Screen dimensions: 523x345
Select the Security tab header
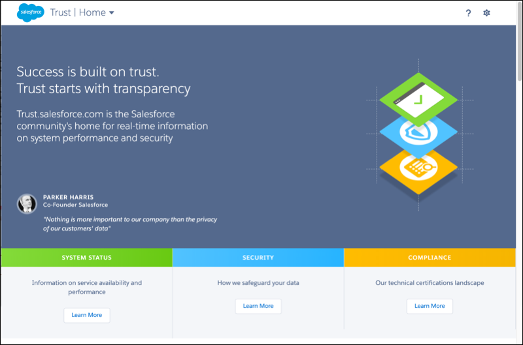tap(258, 258)
